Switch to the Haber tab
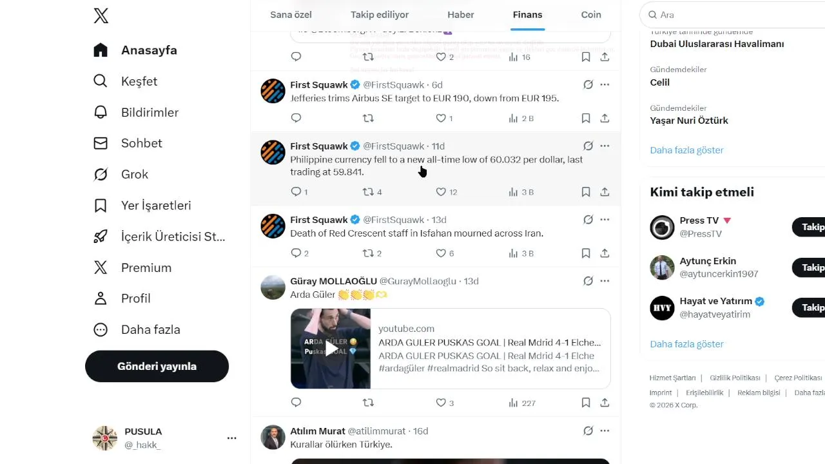825x464 pixels. click(x=461, y=15)
